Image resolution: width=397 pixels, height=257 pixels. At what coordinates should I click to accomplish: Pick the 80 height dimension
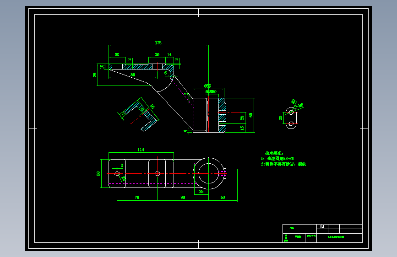coord(251,115)
